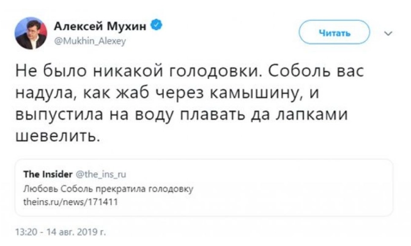Click the blue verified badge

(157, 26)
